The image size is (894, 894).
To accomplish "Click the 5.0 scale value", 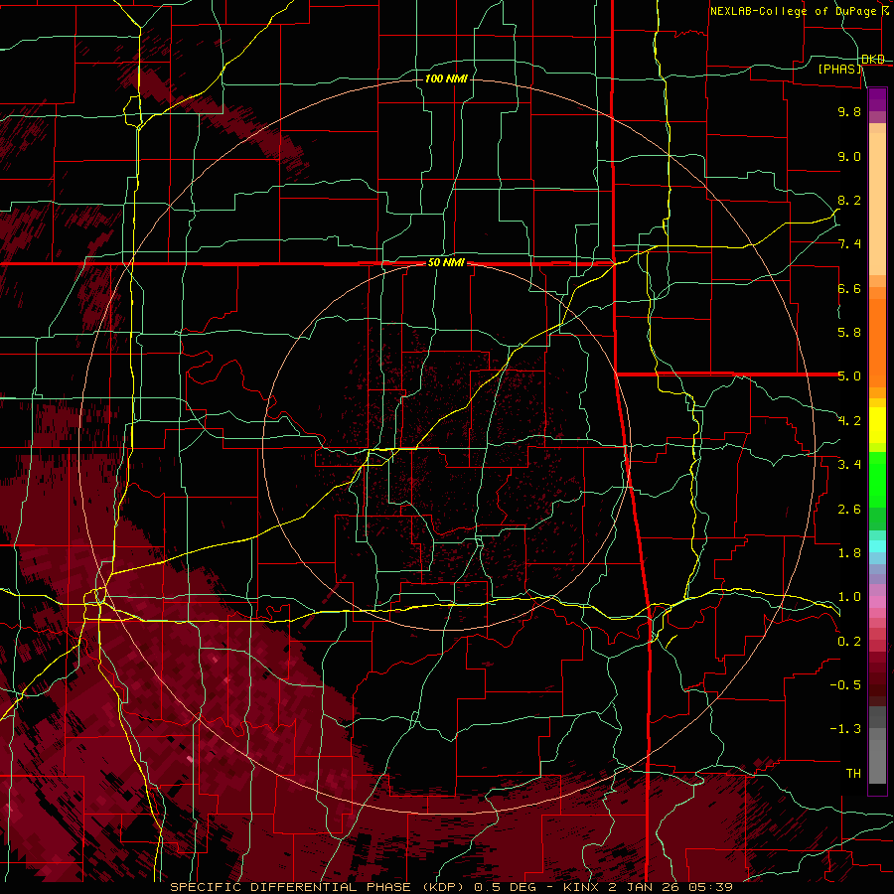I will click(849, 376).
